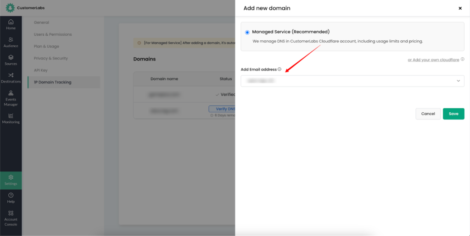This screenshot has width=470, height=236.
Task: Open Account Console in the sidebar
Action: point(11,218)
